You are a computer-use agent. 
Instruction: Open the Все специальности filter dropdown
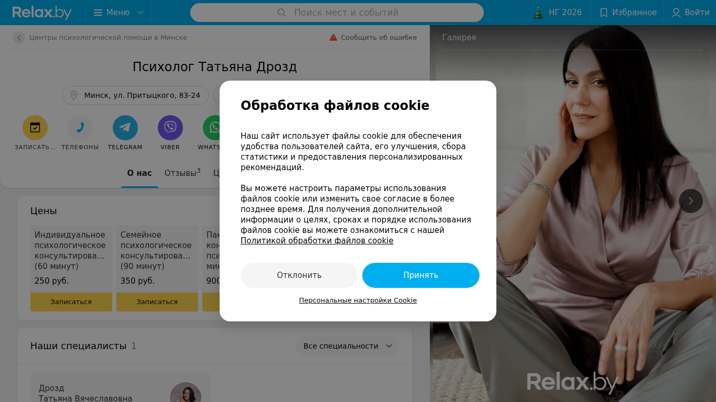(347, 346)
